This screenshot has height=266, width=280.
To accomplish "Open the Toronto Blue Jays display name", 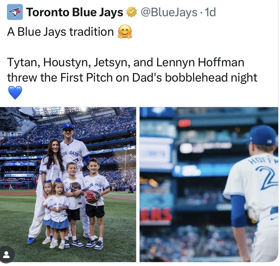I will 75,12.
